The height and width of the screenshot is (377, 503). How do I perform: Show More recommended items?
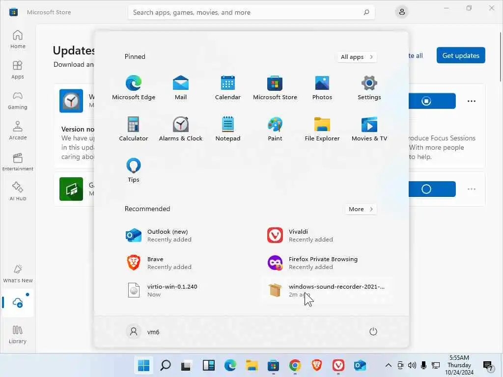361,209
